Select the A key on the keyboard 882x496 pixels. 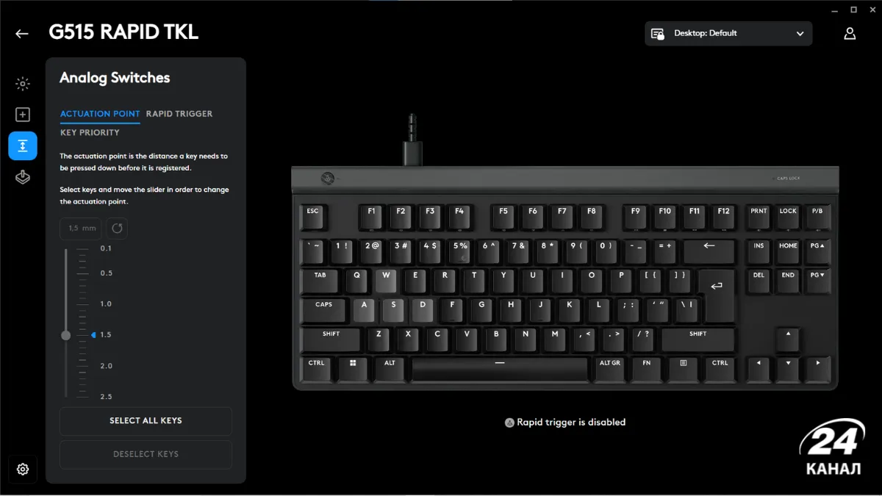click(364, 310)
